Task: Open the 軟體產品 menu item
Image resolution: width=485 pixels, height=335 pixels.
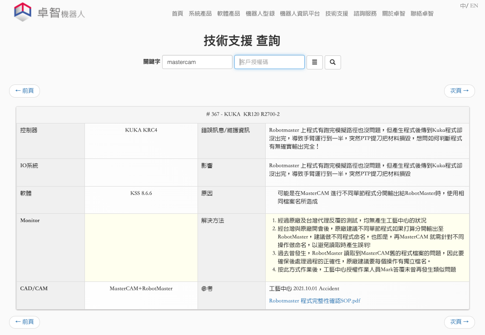Action: coord(228,14)
